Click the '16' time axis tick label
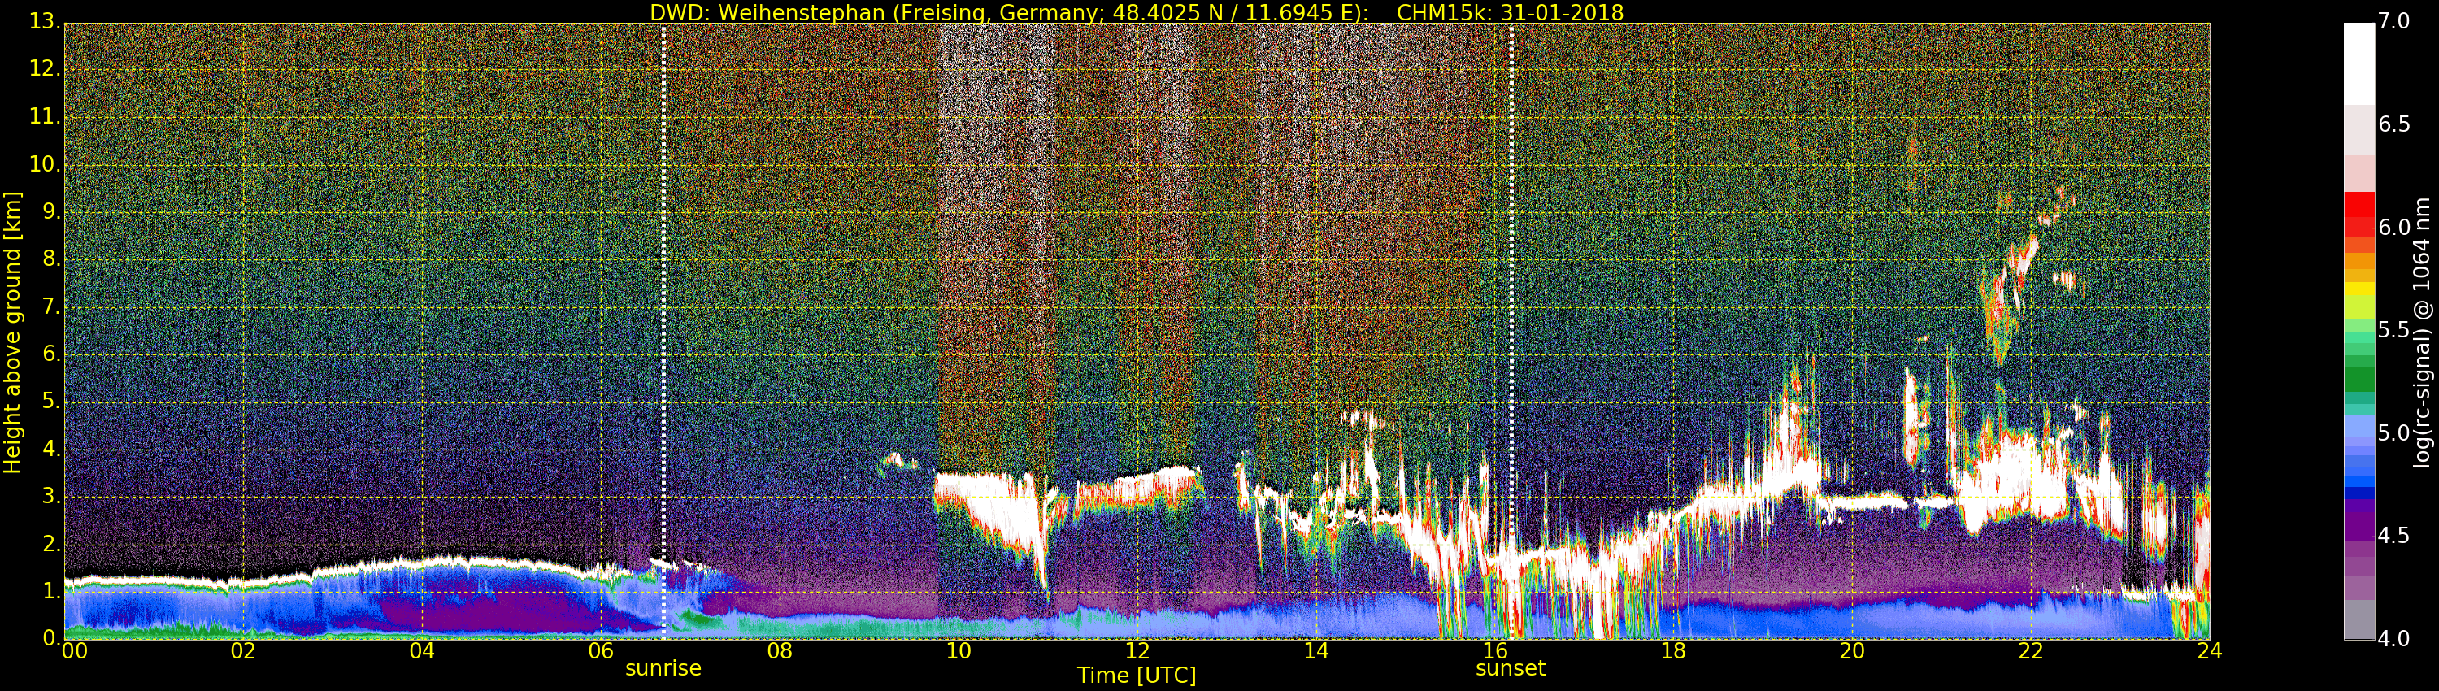This screenshot has width=2439, height=691. tap(1495, 651)
